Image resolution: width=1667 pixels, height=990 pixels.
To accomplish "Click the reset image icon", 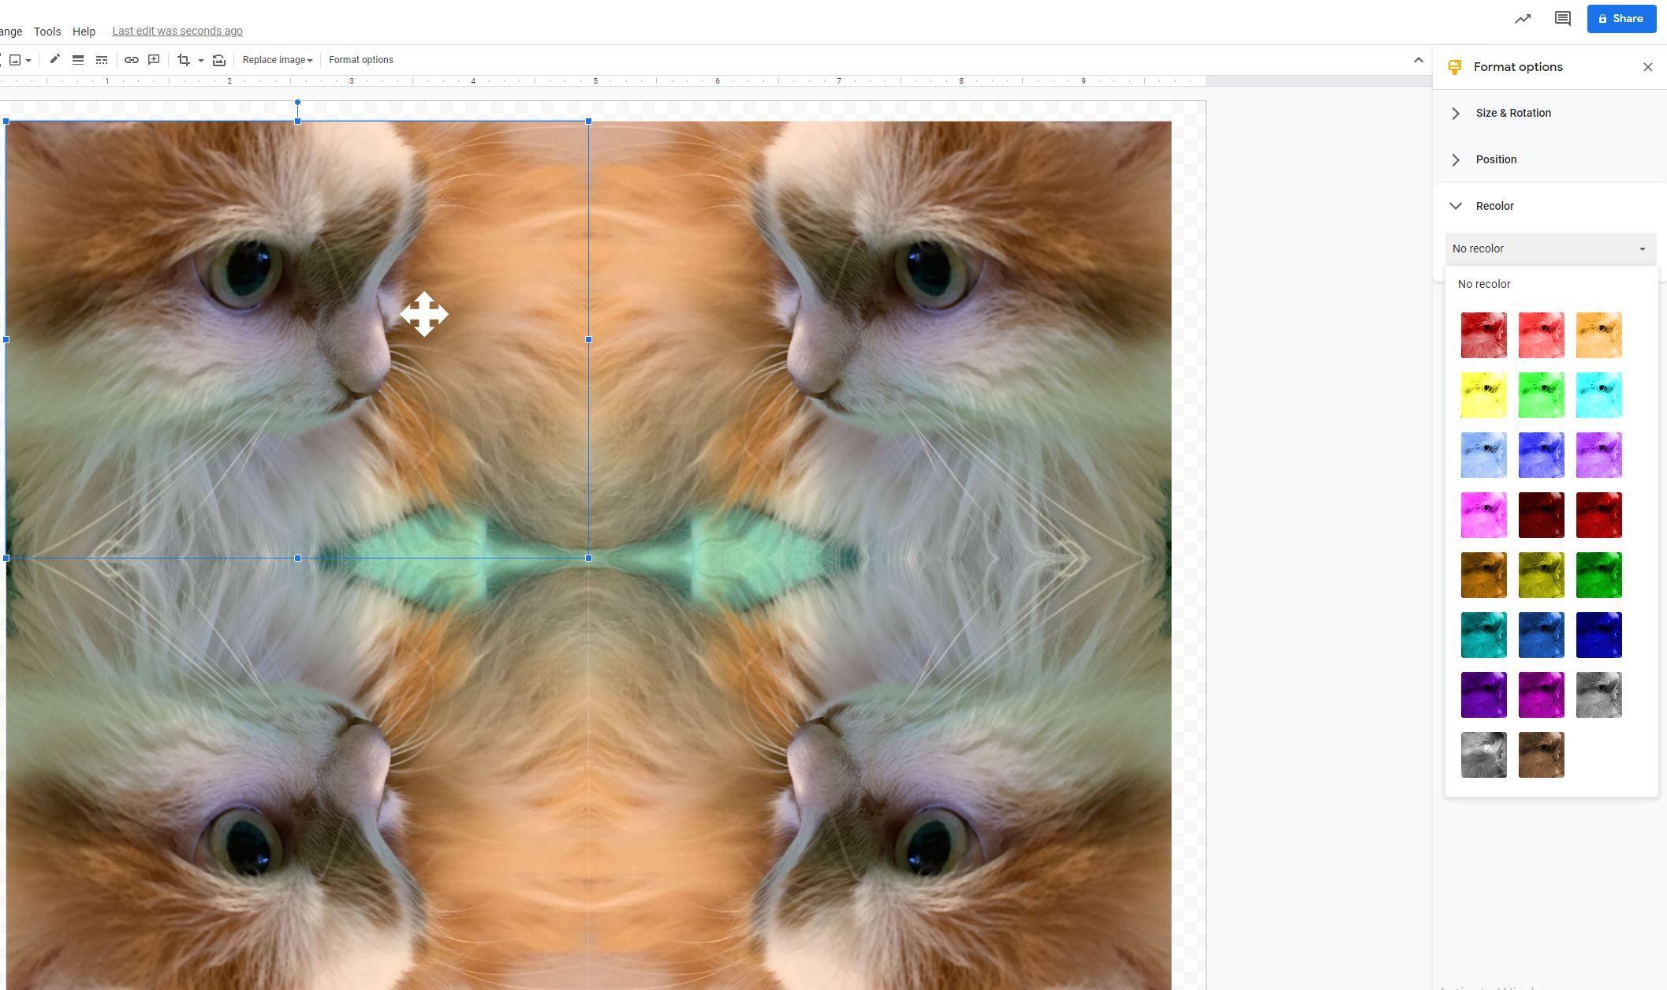I will pyautogui.click(x=219, y=60).
